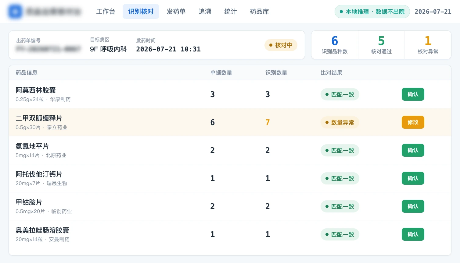Open the 药品库 tab
Screen dimensions: 460x263
[260, 12]
